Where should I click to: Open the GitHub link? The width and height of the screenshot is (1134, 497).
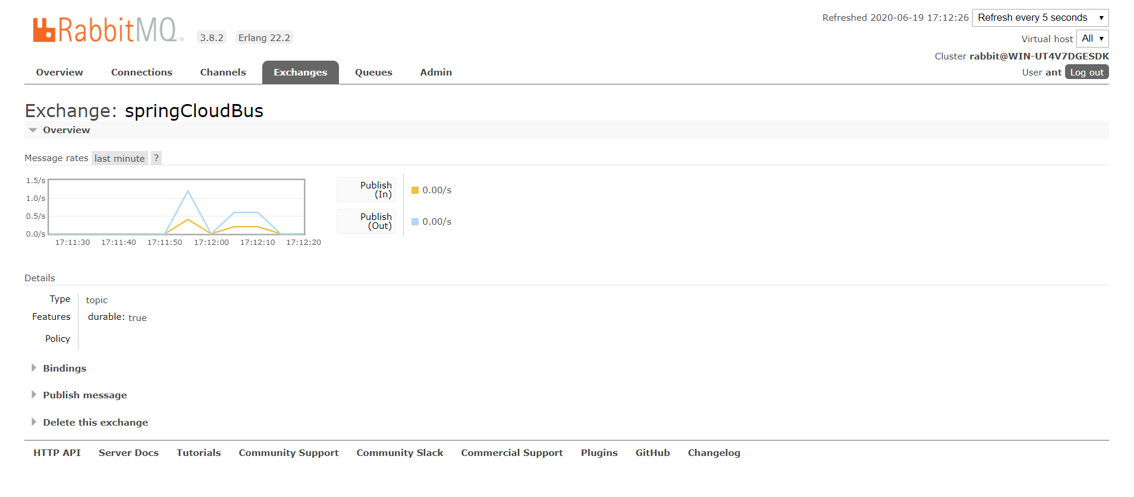pos(653,453)
